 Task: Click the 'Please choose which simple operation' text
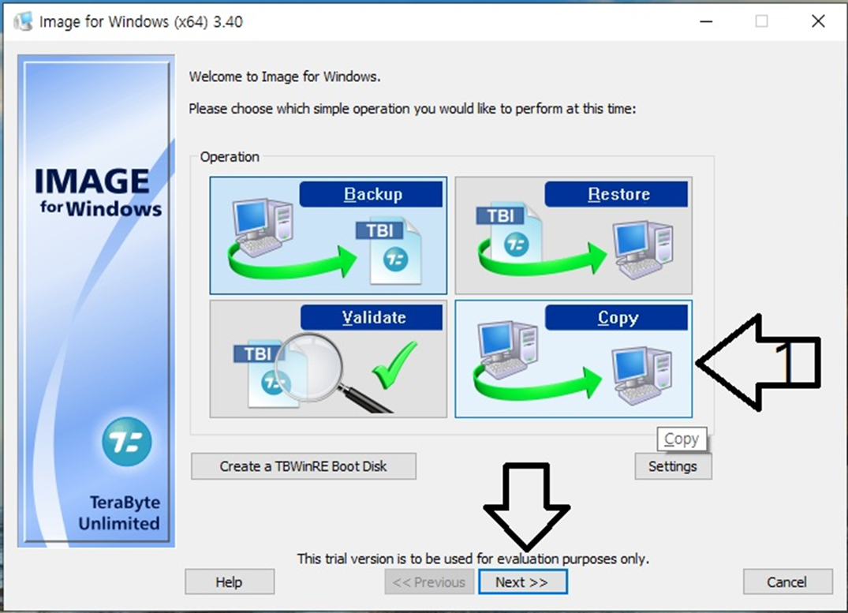tap(412, 109)
